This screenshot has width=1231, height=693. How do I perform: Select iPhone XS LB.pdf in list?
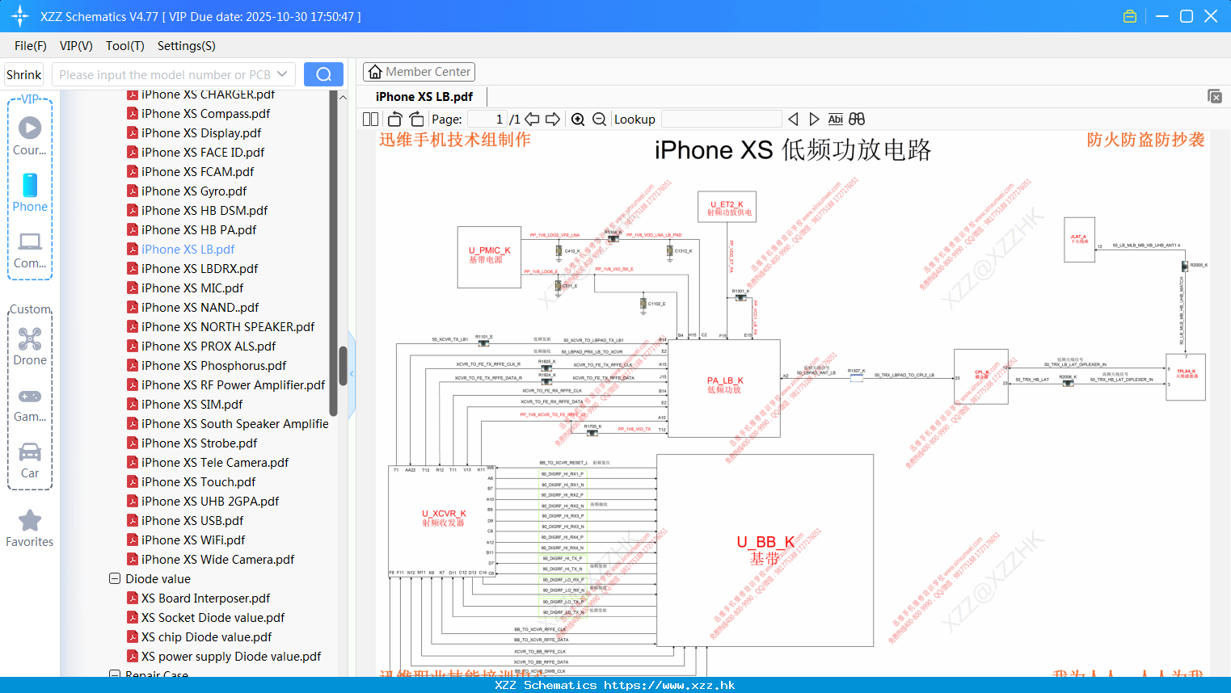pos(188,249)
